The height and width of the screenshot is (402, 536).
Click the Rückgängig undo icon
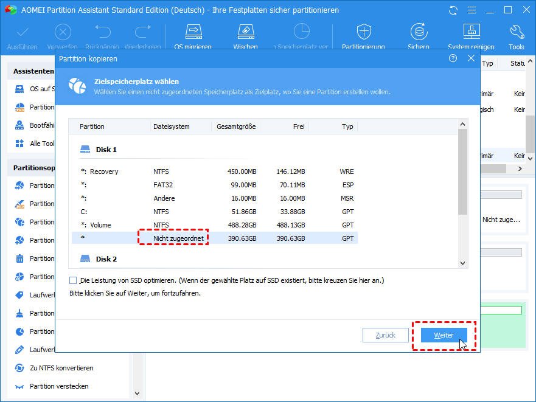[102, 32]
